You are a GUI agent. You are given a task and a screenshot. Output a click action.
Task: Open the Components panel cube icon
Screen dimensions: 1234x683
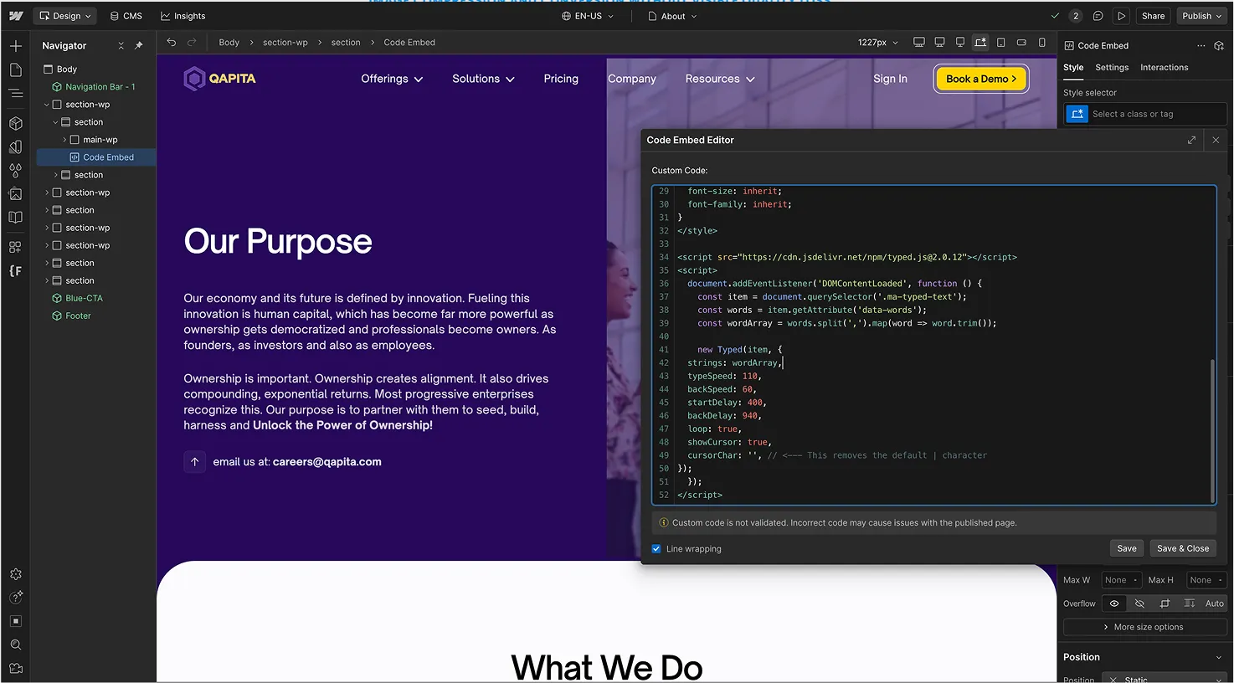pos(16,123)
